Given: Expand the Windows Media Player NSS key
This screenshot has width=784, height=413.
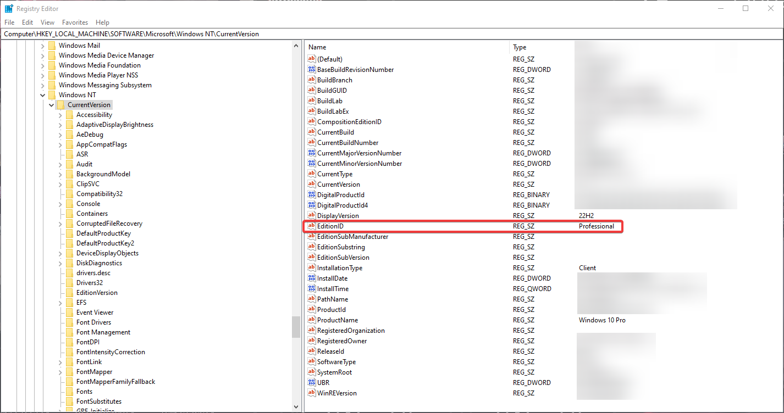Looking at the screenshot, I should (x=42, y=75).
